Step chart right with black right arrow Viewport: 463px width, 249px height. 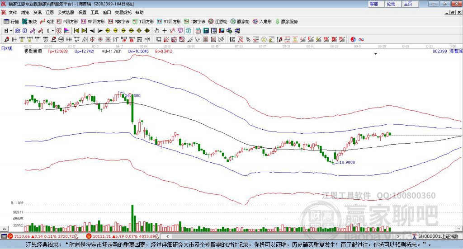coord(100,31)
